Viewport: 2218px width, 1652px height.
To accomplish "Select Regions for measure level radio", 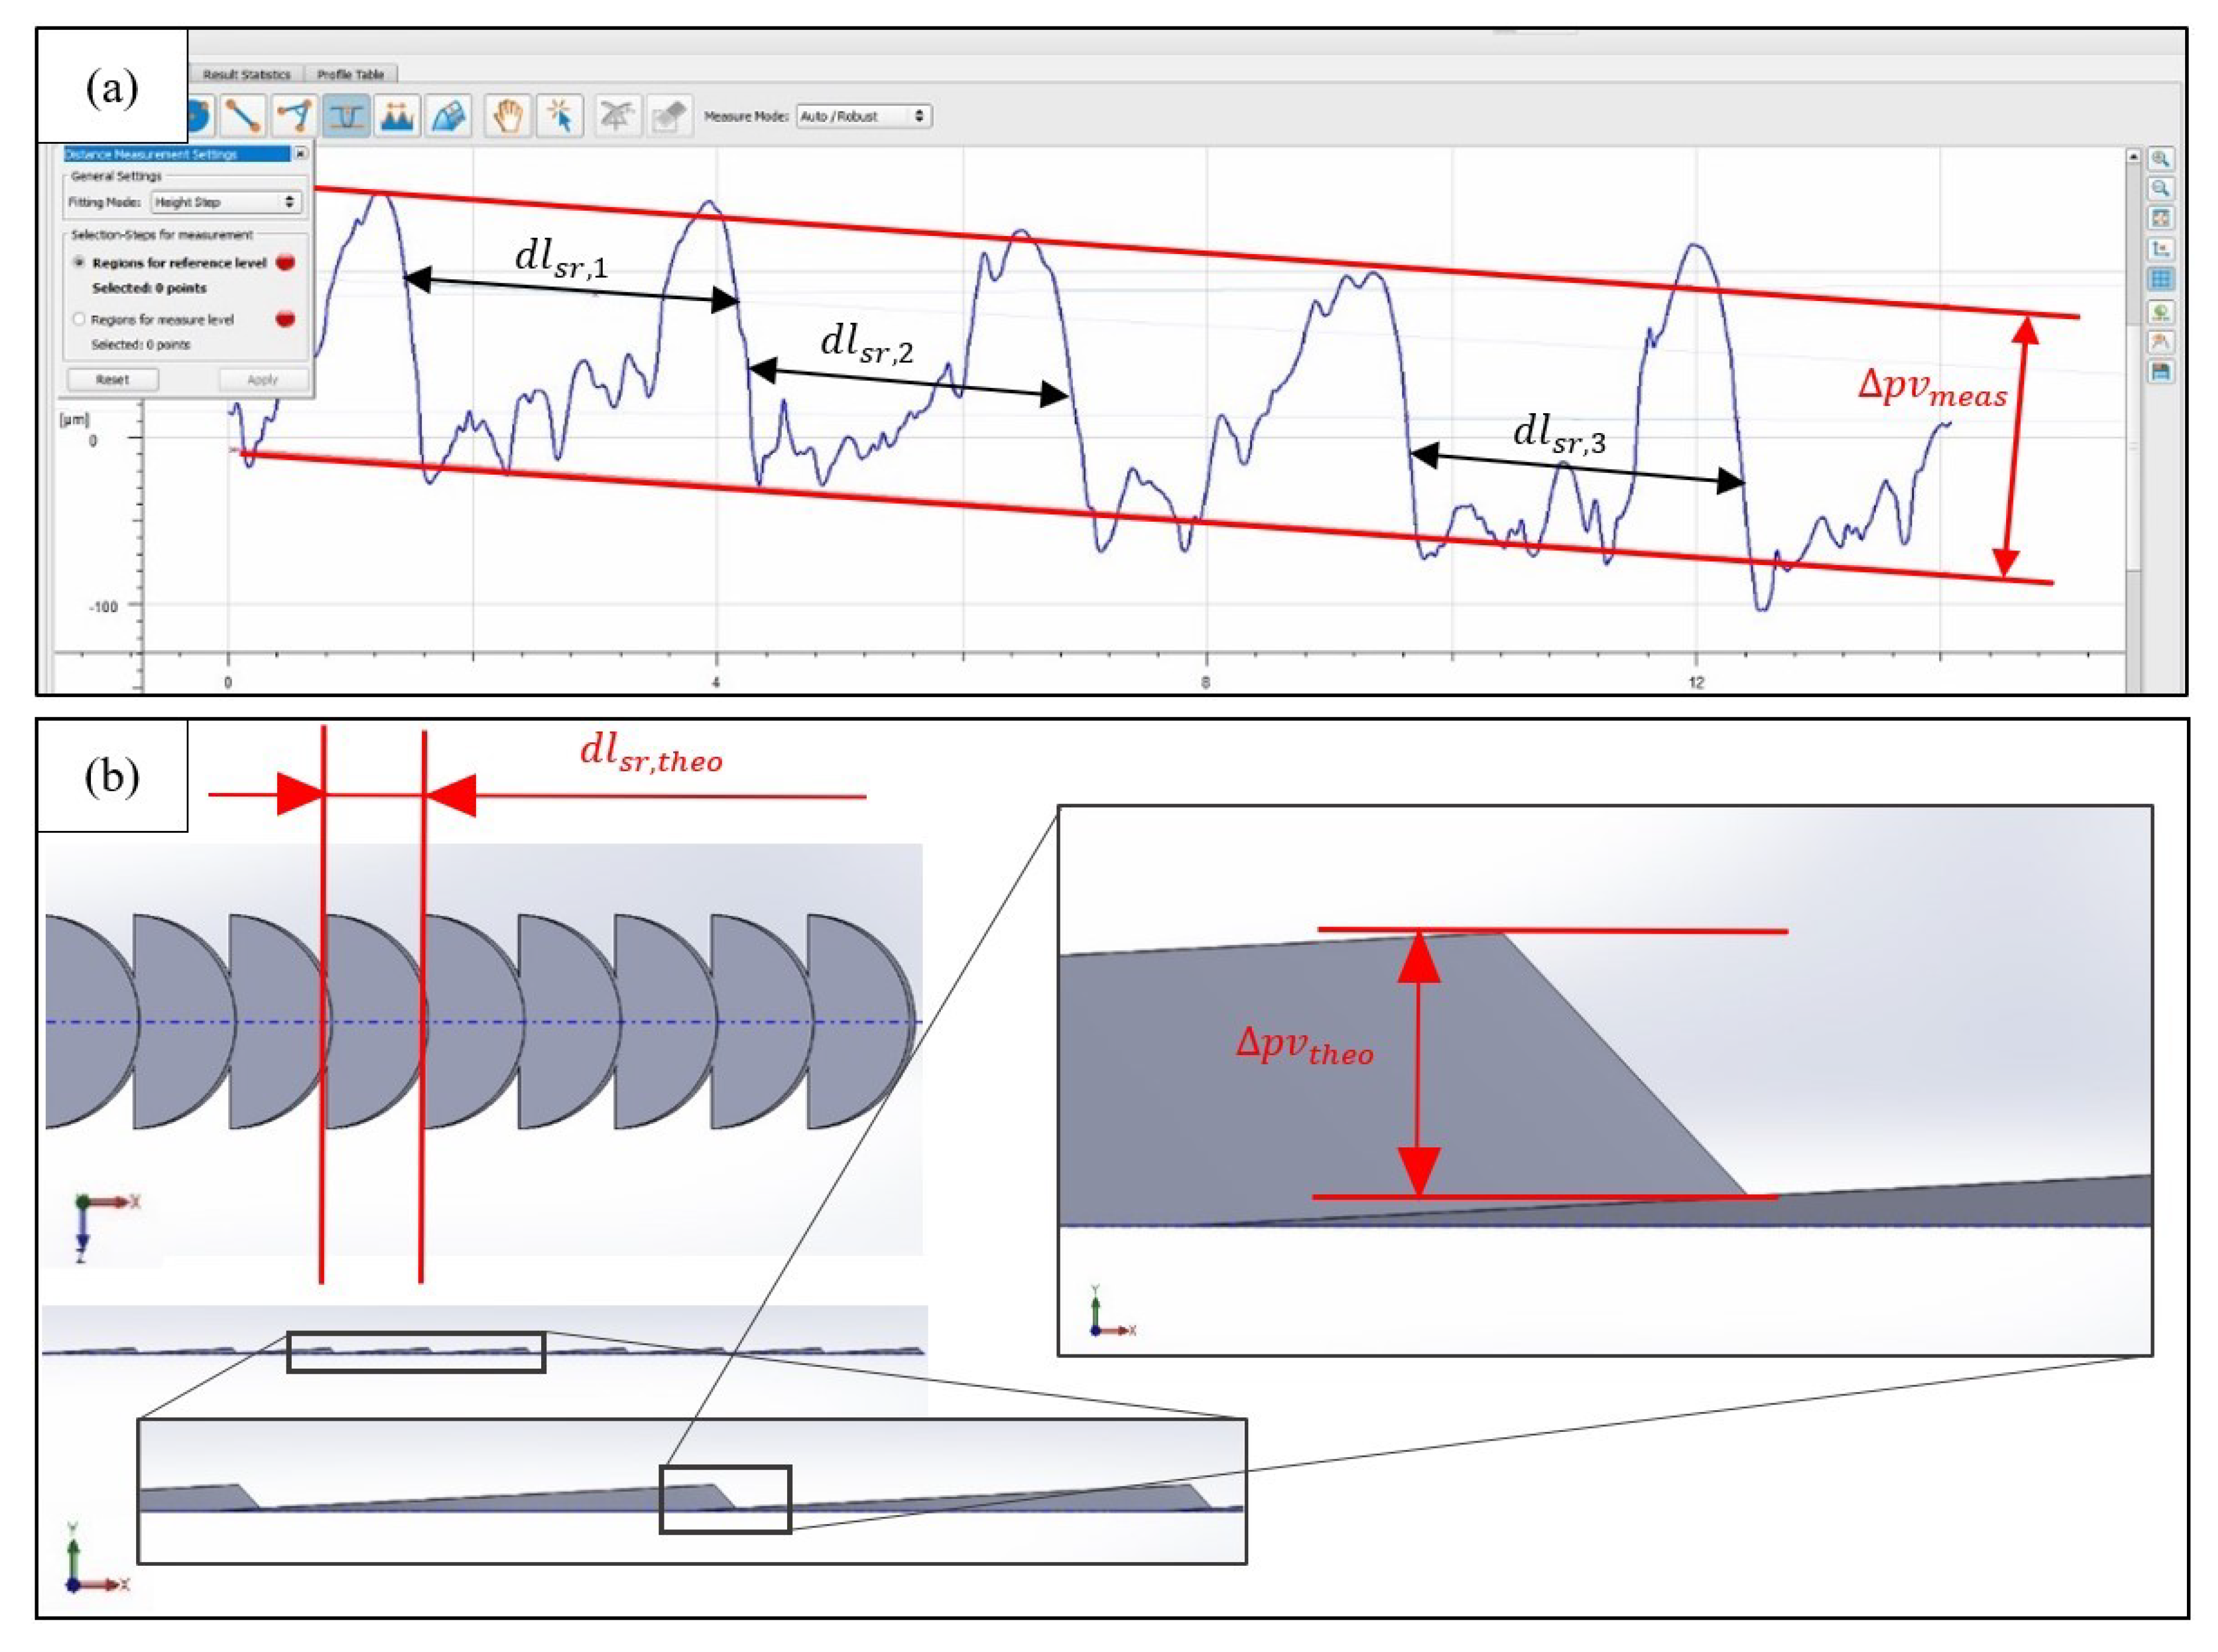I will pos(80,319).
